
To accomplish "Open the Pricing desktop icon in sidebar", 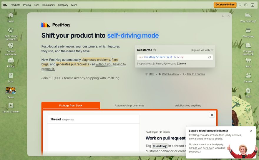I will [11, 63].
